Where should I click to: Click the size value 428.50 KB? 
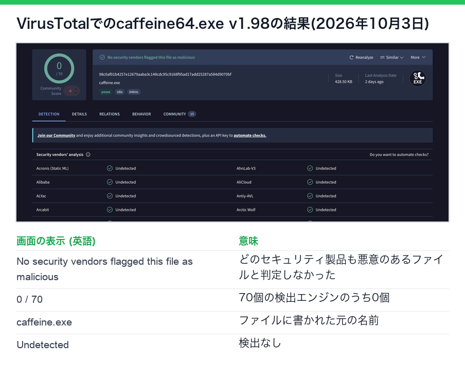344,82
